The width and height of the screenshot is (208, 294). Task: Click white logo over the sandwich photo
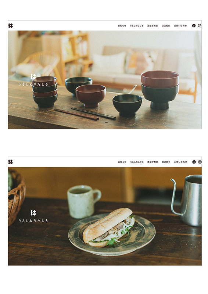[33, 213]
